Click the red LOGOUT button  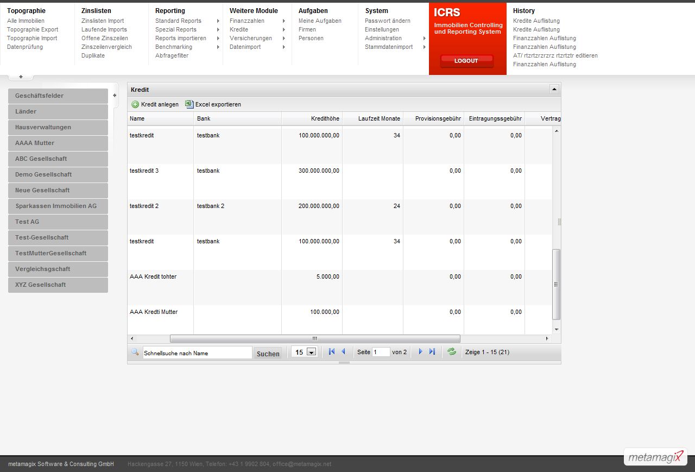pyautogui.click(x=466, y=61)
